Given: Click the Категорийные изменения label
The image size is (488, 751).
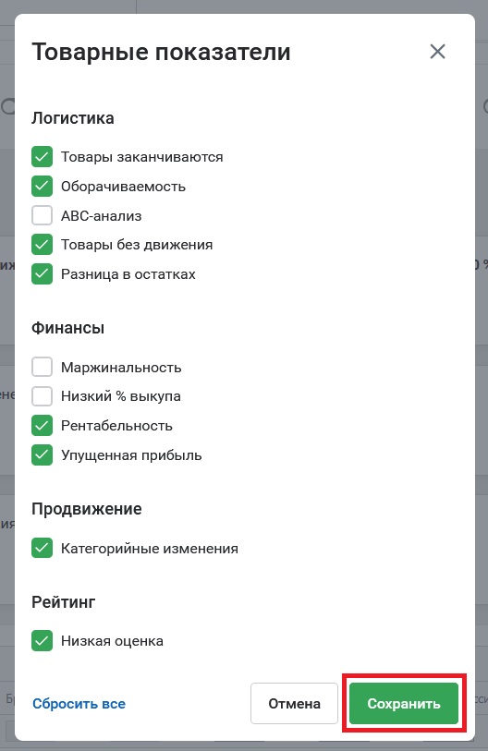Looking at the screenshot, I should coord(150,549).
